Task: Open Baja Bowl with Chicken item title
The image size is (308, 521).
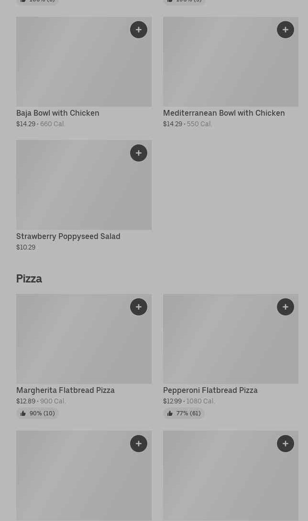Action: coord(58,113)
